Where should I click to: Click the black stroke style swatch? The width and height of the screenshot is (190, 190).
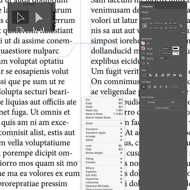pyautogui.click(x=176, y=48)
